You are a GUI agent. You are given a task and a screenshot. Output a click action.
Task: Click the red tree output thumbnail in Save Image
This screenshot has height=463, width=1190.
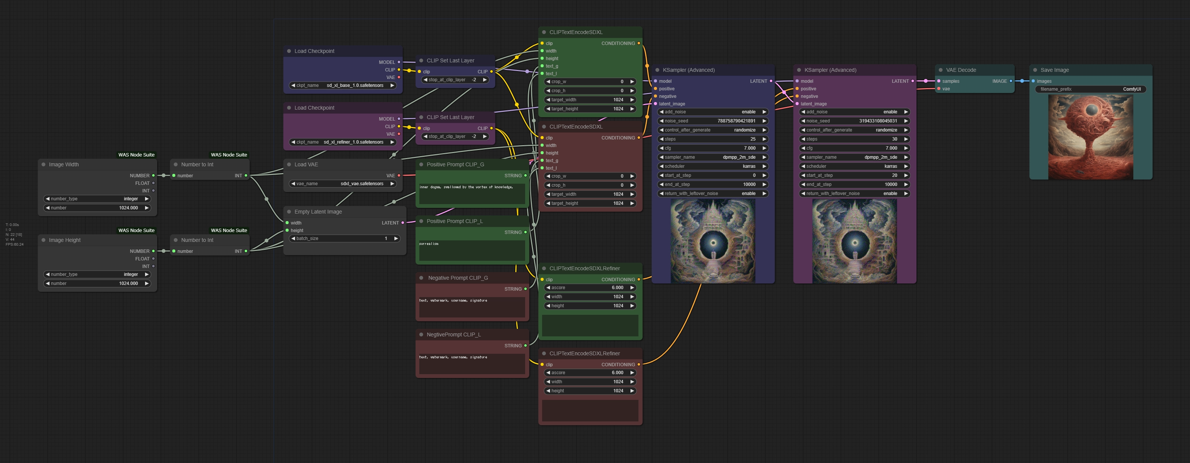1090,137
